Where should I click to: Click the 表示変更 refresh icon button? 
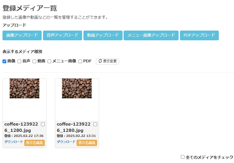[x=108, y=61]
